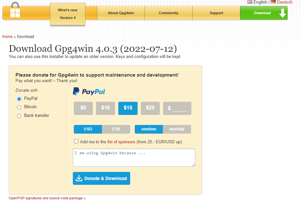
Task: Select the $15 donation amount
Action: [128, 108]
